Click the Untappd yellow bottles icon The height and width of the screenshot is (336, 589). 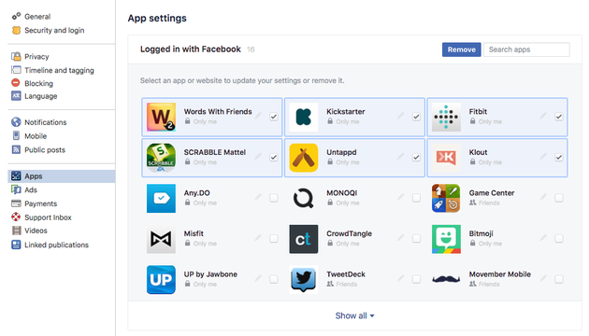[x=304, y=158]
